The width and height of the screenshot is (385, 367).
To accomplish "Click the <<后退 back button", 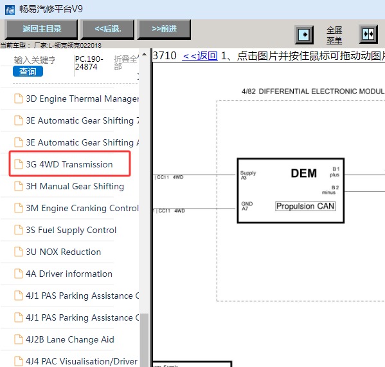I will tap(108, 29).
